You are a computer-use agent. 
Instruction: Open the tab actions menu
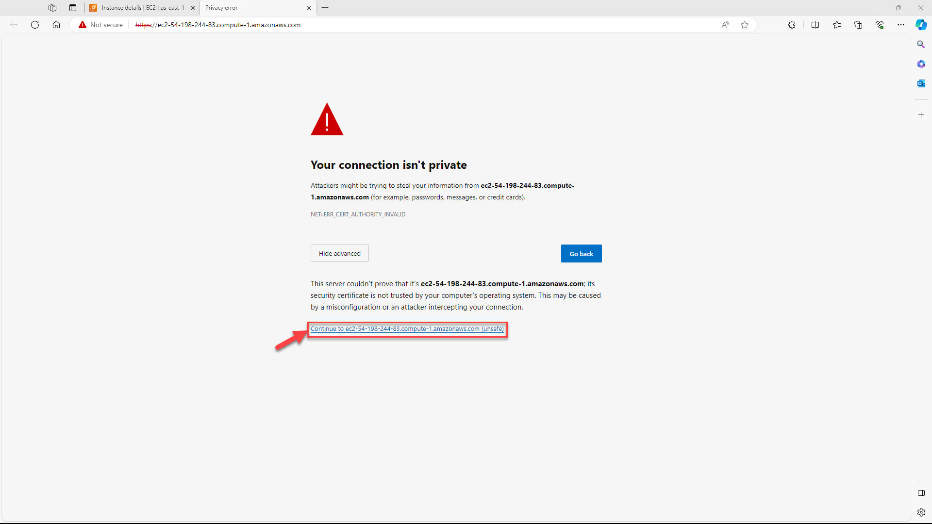(72, 8)
